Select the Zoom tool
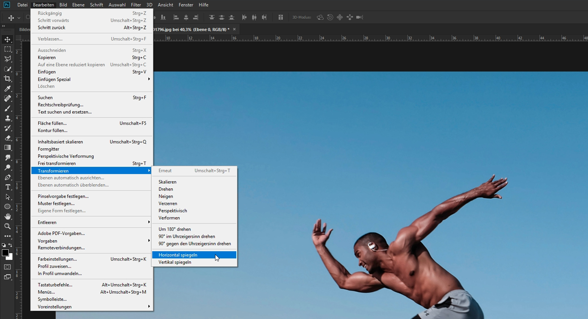The width and height of the screenshot is (588, 319). [x=7, y=226]
